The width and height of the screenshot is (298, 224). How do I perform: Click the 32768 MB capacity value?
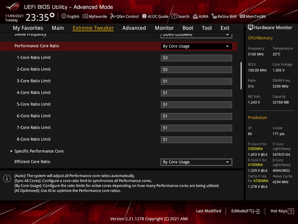pyautogui.click(x=281, y=102)
